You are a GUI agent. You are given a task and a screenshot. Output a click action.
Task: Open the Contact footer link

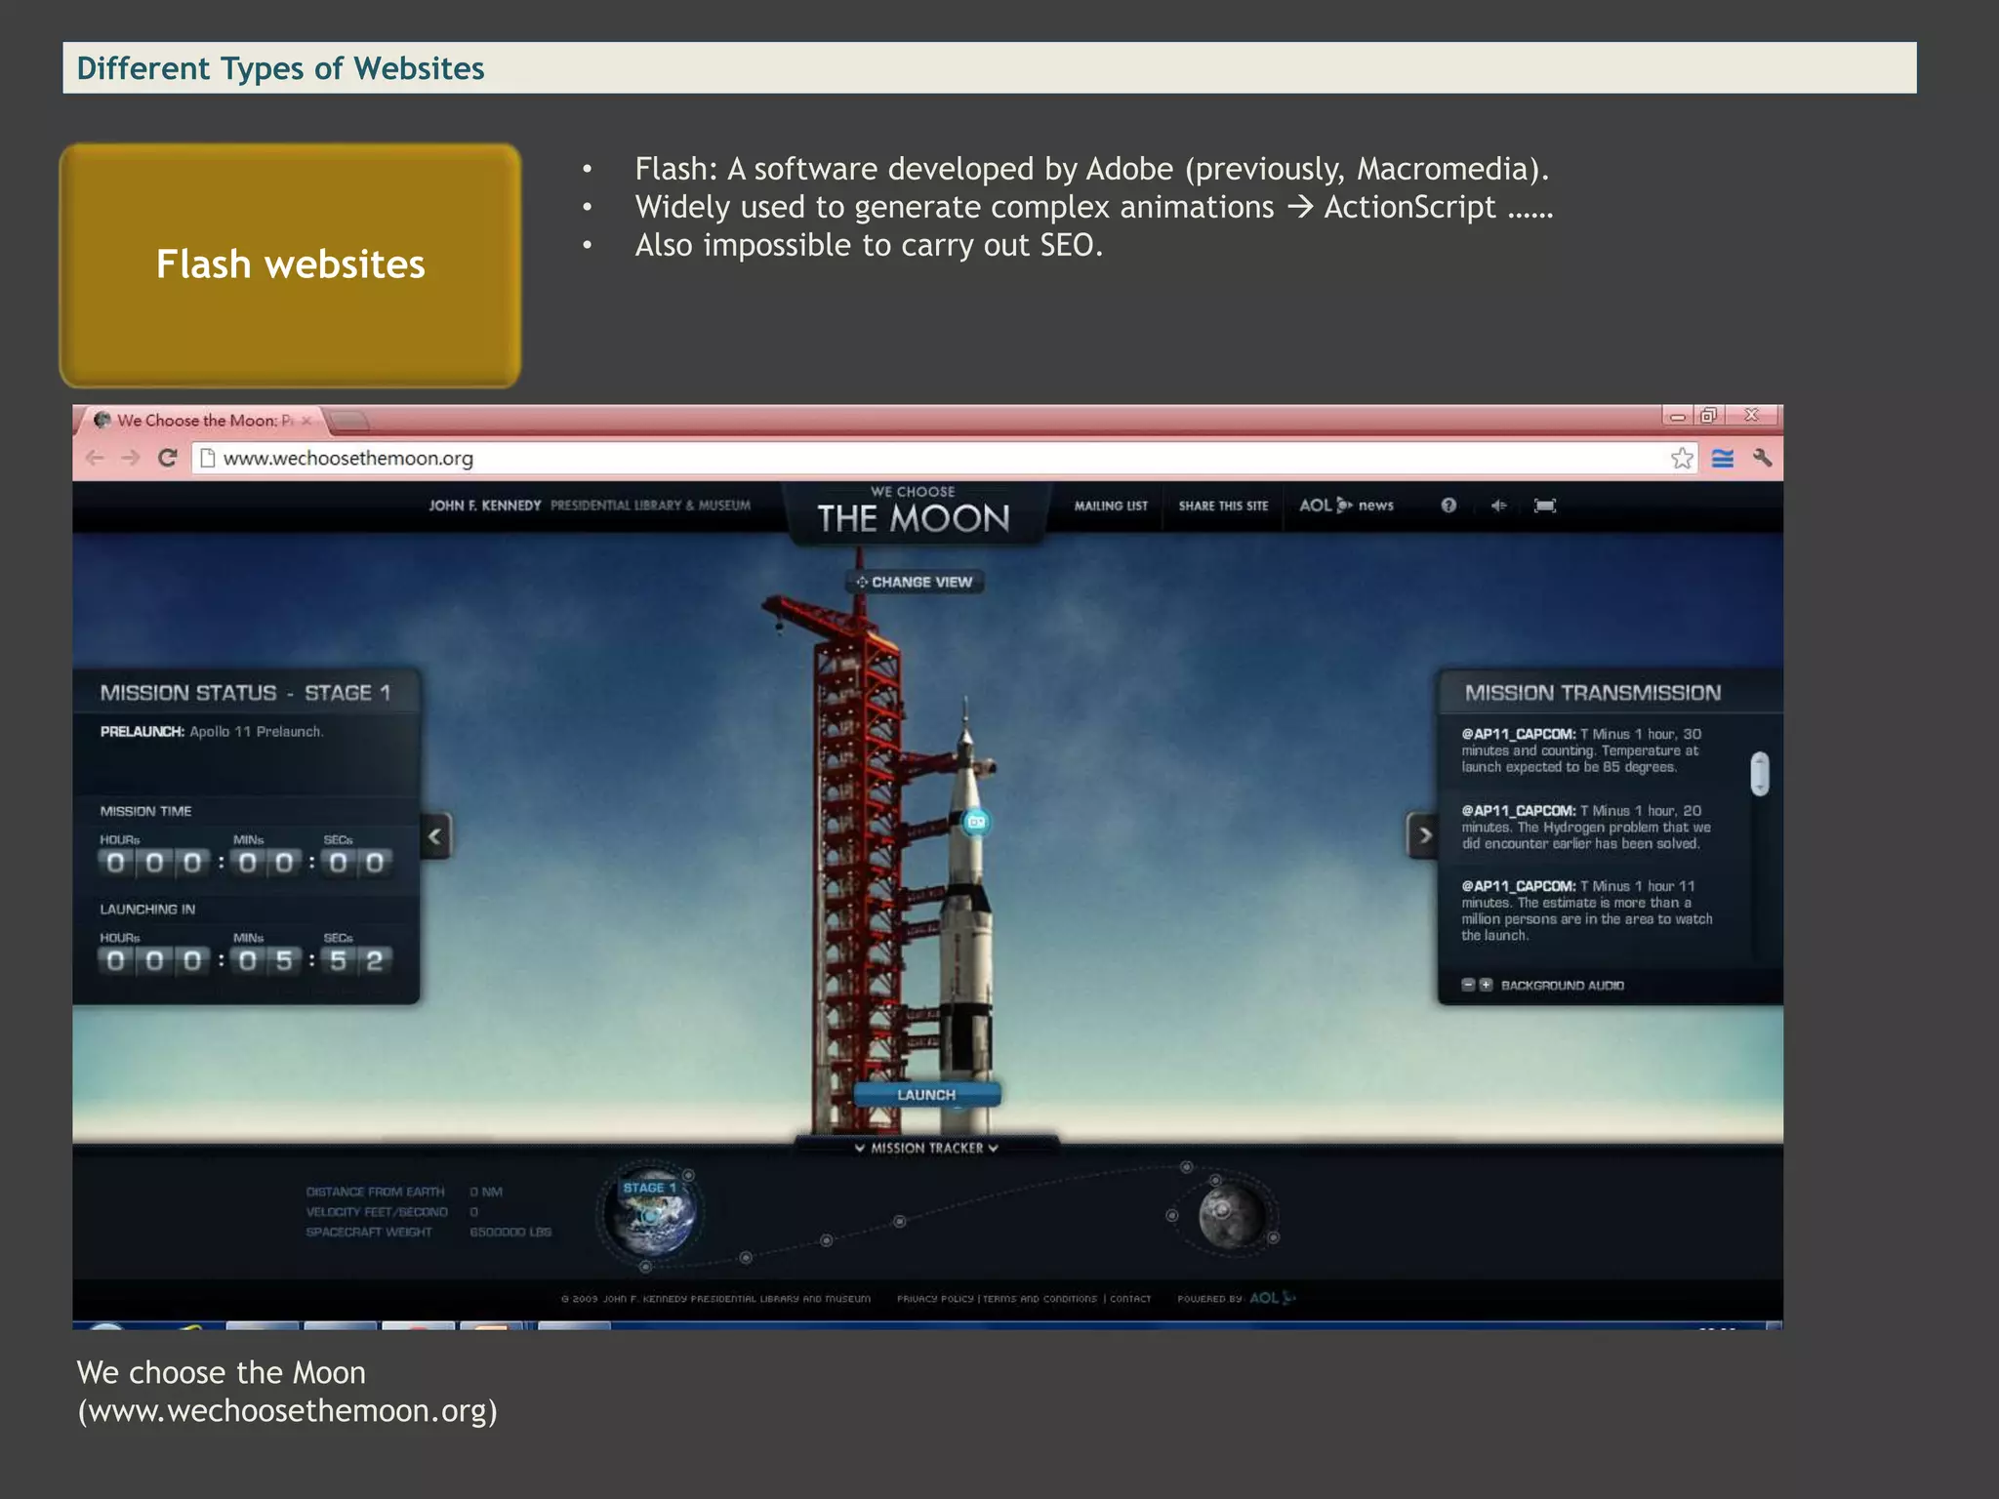tap(1130, 1299)
